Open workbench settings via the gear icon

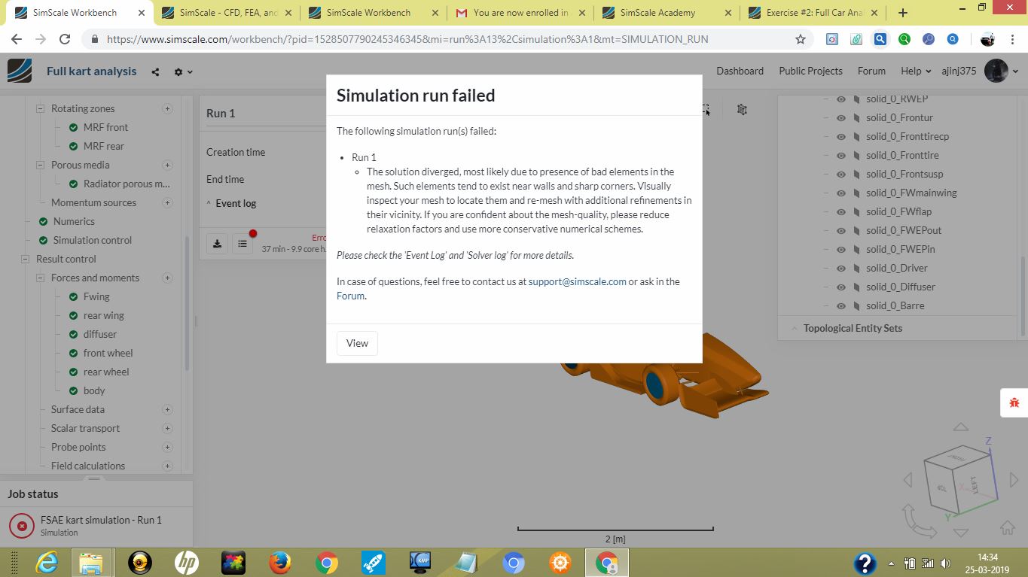point(178,71)
